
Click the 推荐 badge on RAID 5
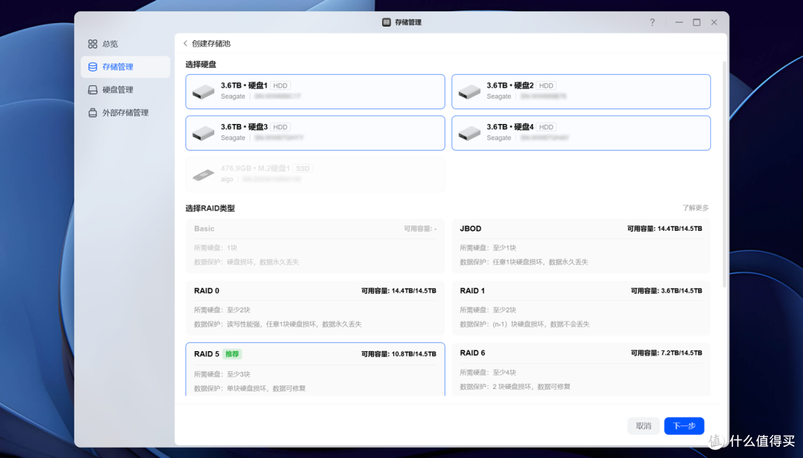click(232, 354)
